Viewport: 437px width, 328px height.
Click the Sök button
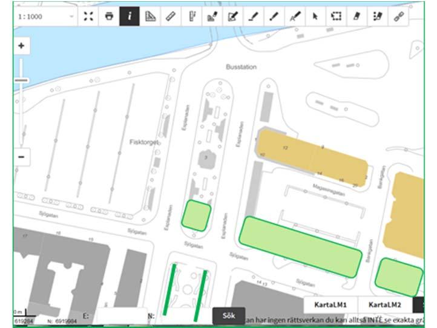[229, 316]
